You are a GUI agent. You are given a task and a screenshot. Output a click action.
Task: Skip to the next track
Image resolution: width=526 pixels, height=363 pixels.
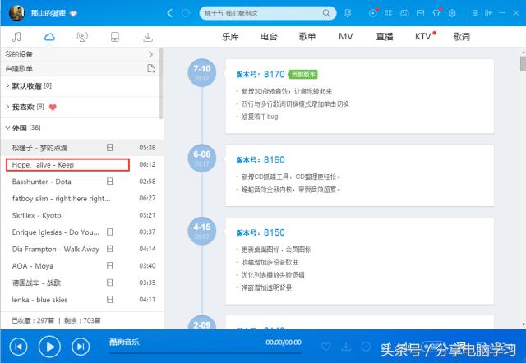click(x=81, y=347)
